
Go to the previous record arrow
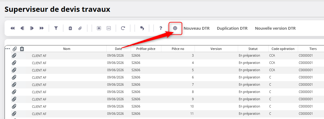pos(22,28)
